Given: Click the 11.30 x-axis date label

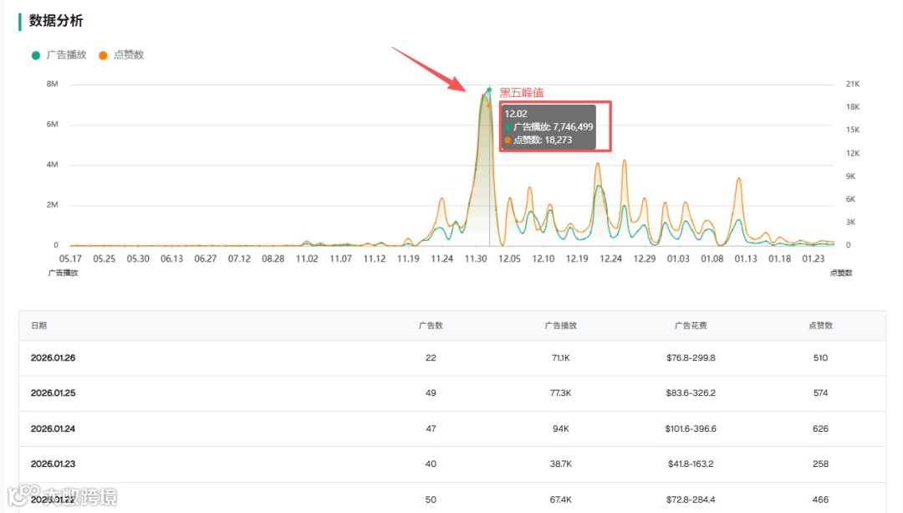Looking at the screenshot, I should [476, 259].
